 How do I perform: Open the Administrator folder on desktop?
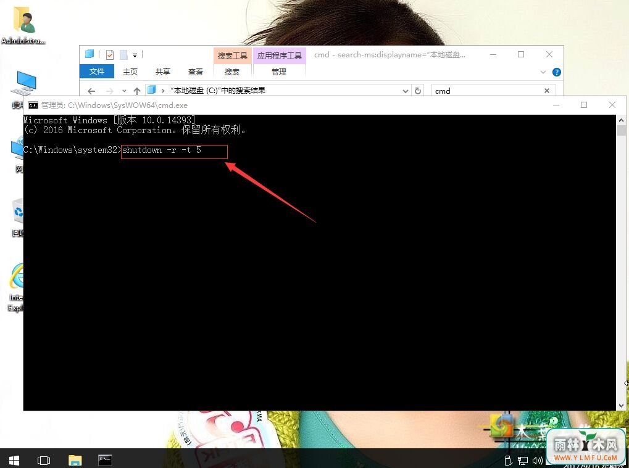[x=23, y=25]
